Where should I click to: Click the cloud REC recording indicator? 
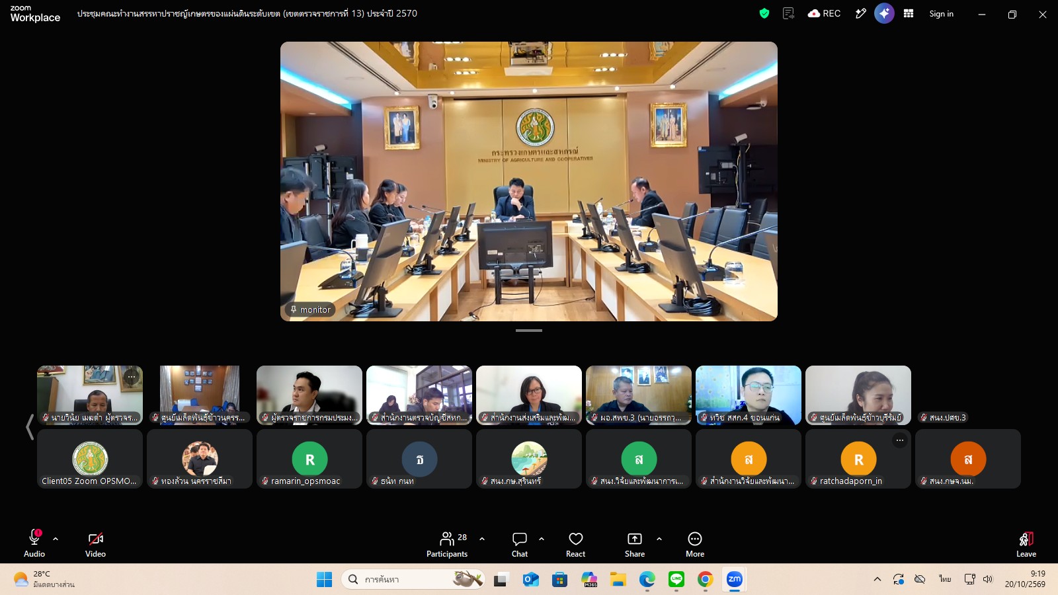[825, 13]
